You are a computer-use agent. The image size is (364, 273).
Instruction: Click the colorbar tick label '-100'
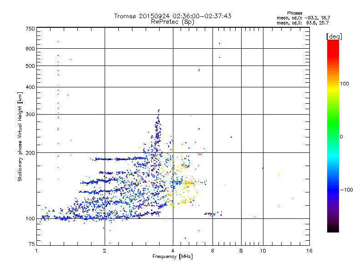347,190
